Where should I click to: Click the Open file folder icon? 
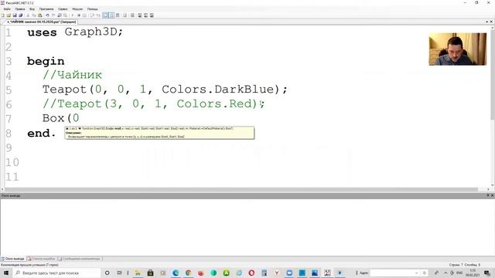(x=9, y=15)
